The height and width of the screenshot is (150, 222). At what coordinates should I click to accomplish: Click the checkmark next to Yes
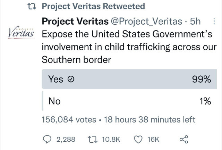[71, 79]
